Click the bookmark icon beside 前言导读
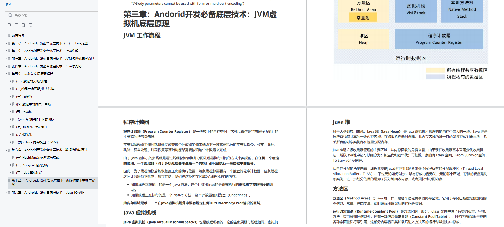The height and width of the screenshot is (227, 504). click(9, 36)
